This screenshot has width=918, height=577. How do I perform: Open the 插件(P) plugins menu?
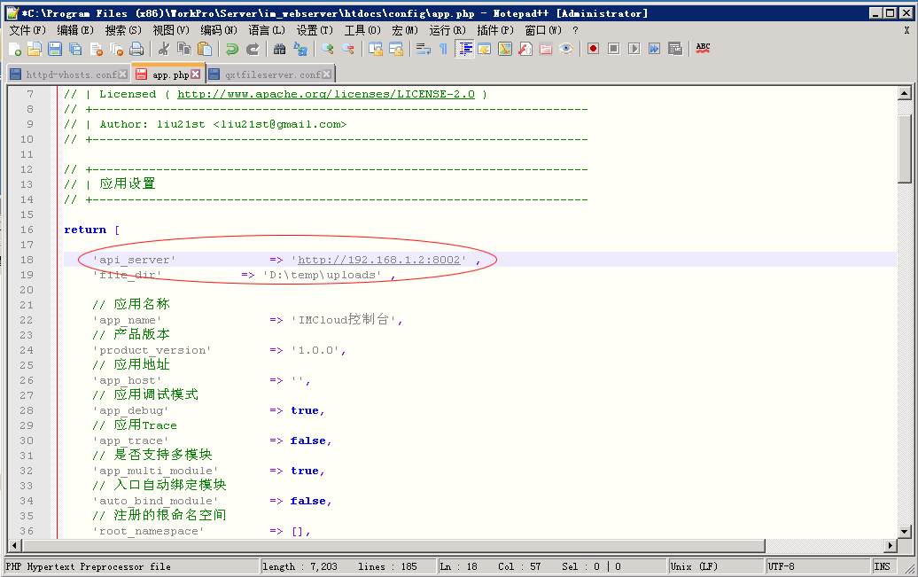tap(494, 30)
